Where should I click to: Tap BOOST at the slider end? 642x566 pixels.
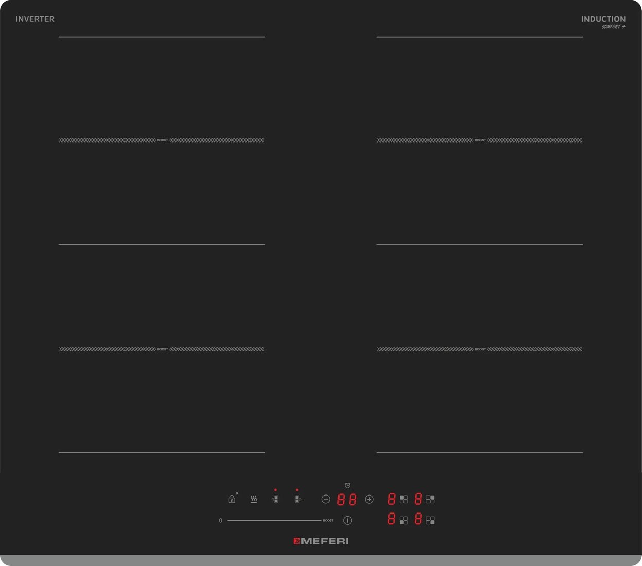click(x=328, y=520)
